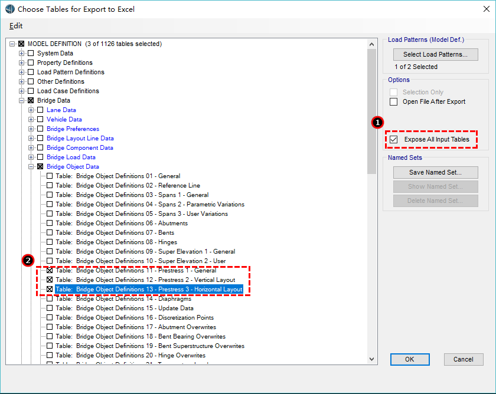Uncheck Expose All Input Tables
The width and height of the screenshot is (496, 394).
pos(394,139)
